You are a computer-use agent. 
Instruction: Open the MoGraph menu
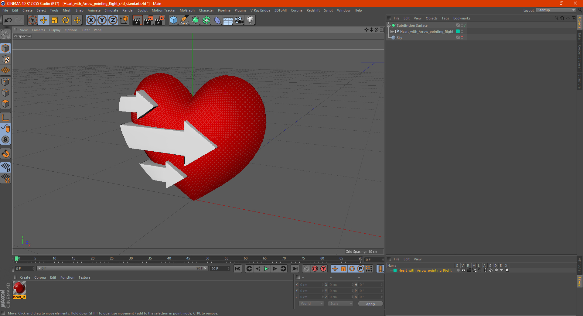tap(187, 10)
